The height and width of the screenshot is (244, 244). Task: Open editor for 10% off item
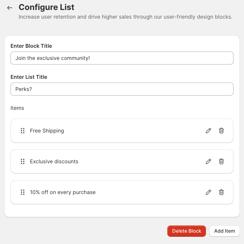[208, 192]
